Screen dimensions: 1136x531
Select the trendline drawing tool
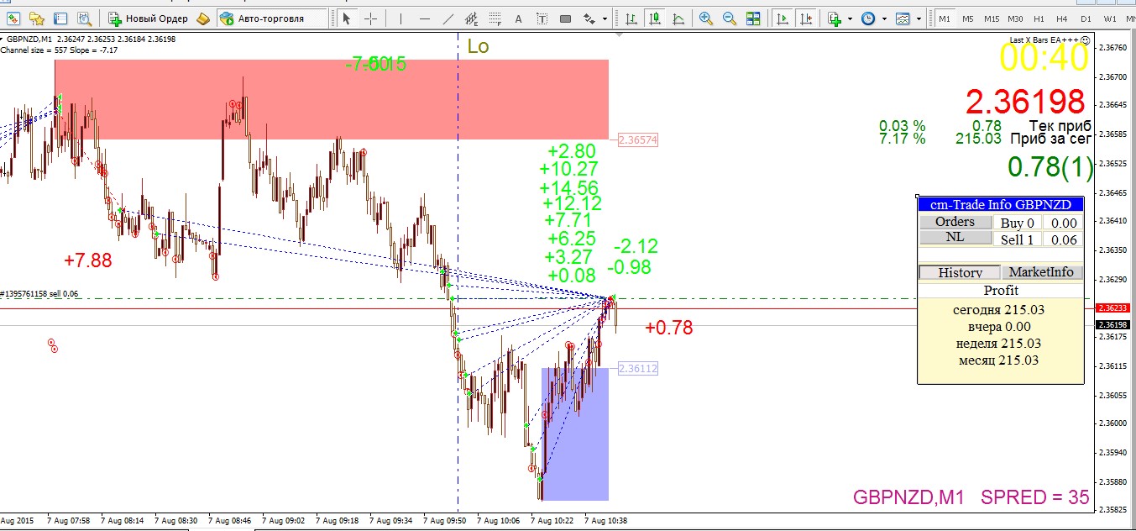coord(448,18)
